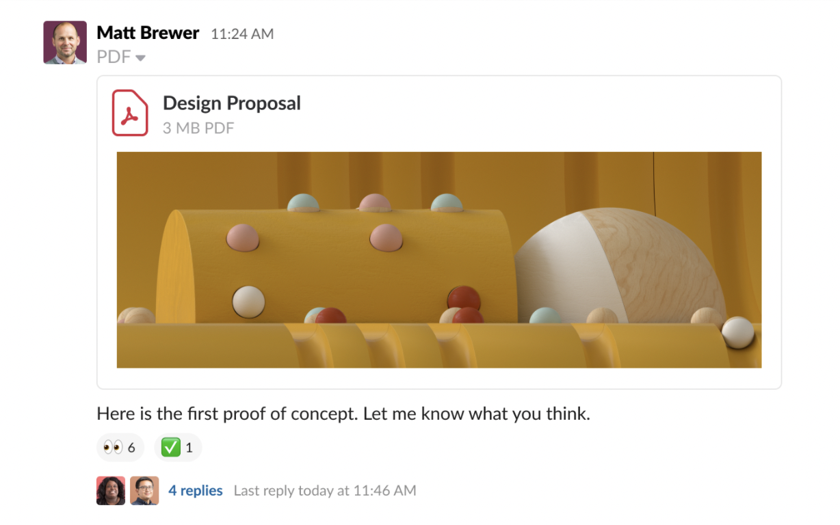
Task: Click the second replier's avatar in thread
Action: coord(144,491)
